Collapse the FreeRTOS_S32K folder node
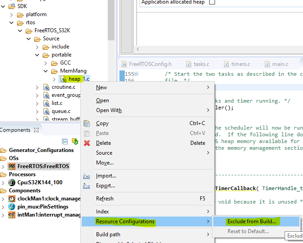The image size is (303, 243). click(20, 30)
